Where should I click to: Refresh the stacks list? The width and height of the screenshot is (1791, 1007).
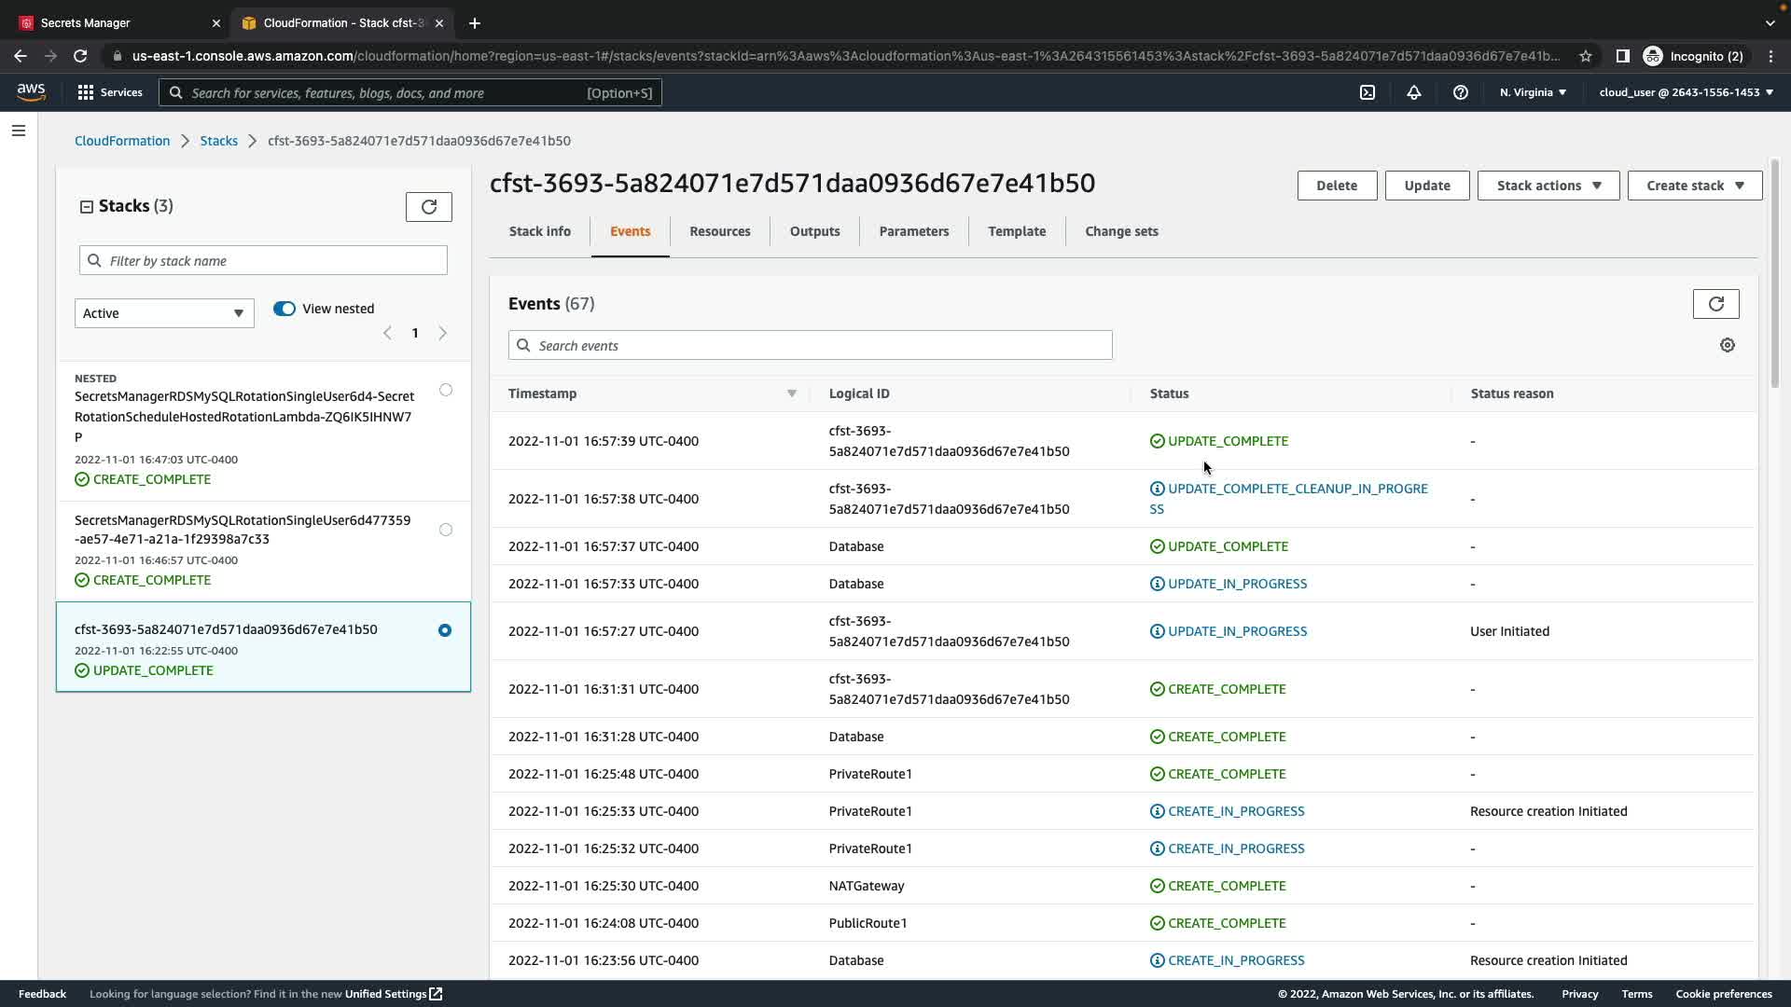429,207
